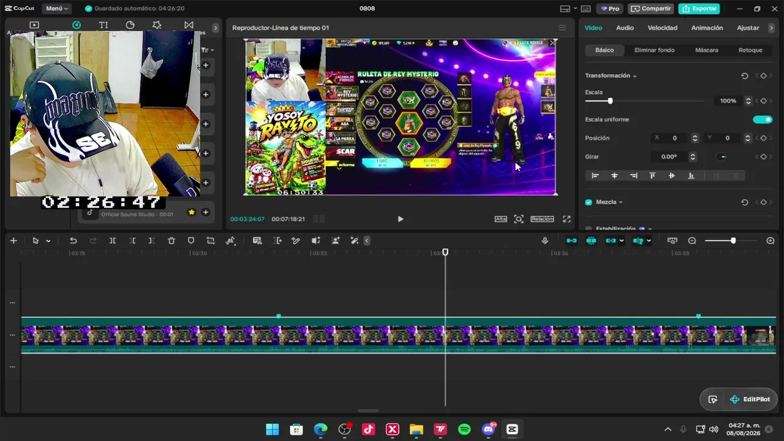Click the Split clip icon
This screenshot has height=441, width=784.
tap(113, 241)
